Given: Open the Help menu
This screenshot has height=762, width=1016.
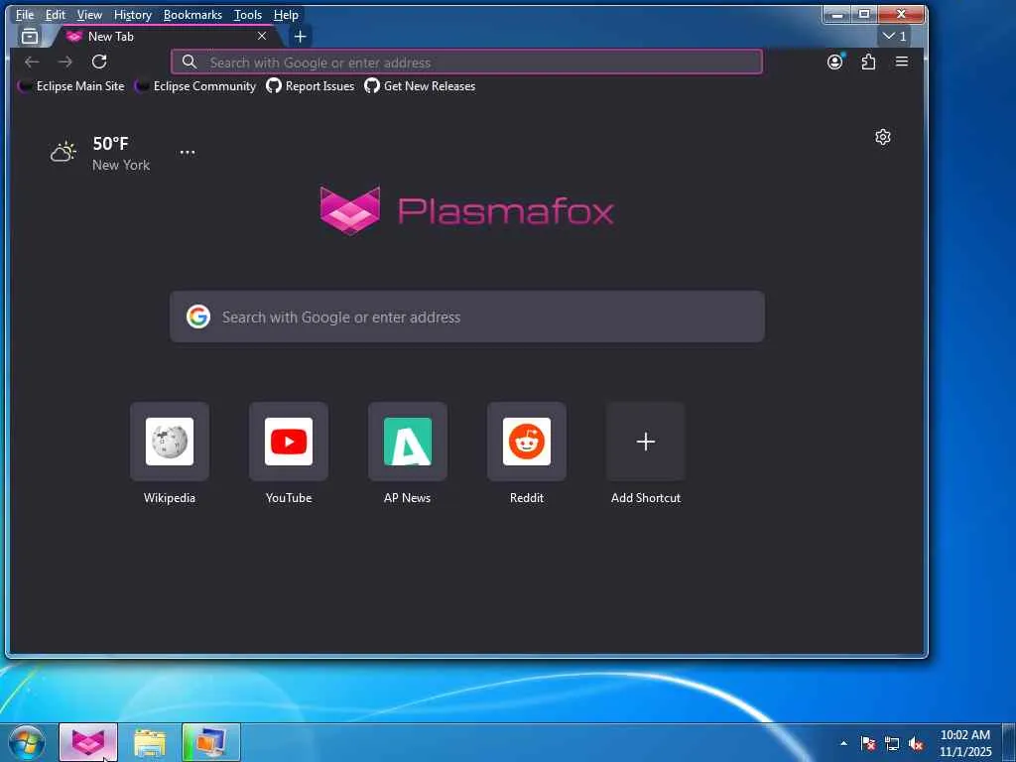Looking at the screenshot, I should (286, 14).
